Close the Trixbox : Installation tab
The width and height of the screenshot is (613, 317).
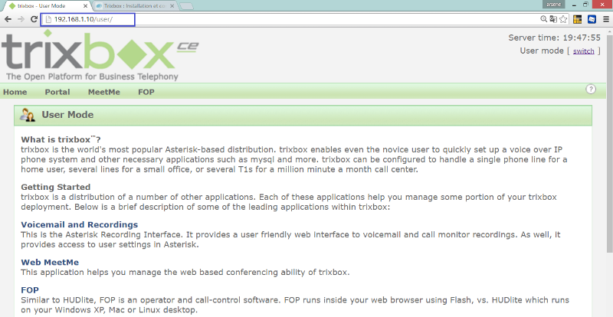click(172, 6)
